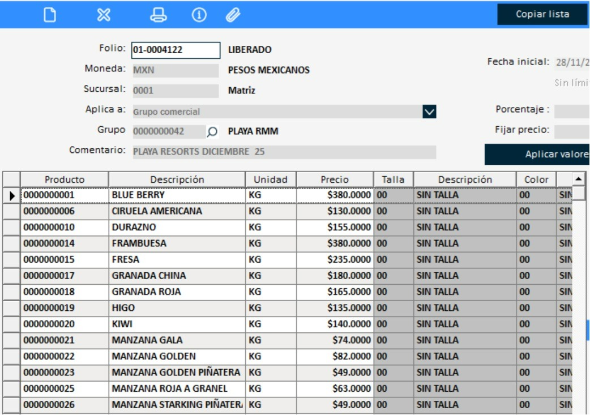Click the Aplicar valores button

click(538, 154)
